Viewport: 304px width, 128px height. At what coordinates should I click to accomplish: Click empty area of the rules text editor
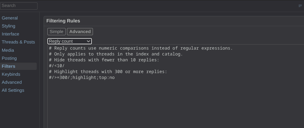174,104
